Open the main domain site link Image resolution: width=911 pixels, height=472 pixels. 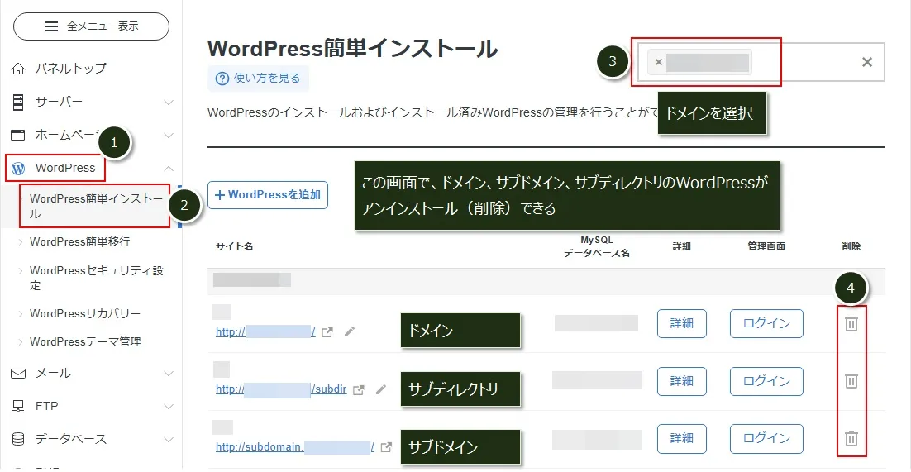click(x=265, y=332)
